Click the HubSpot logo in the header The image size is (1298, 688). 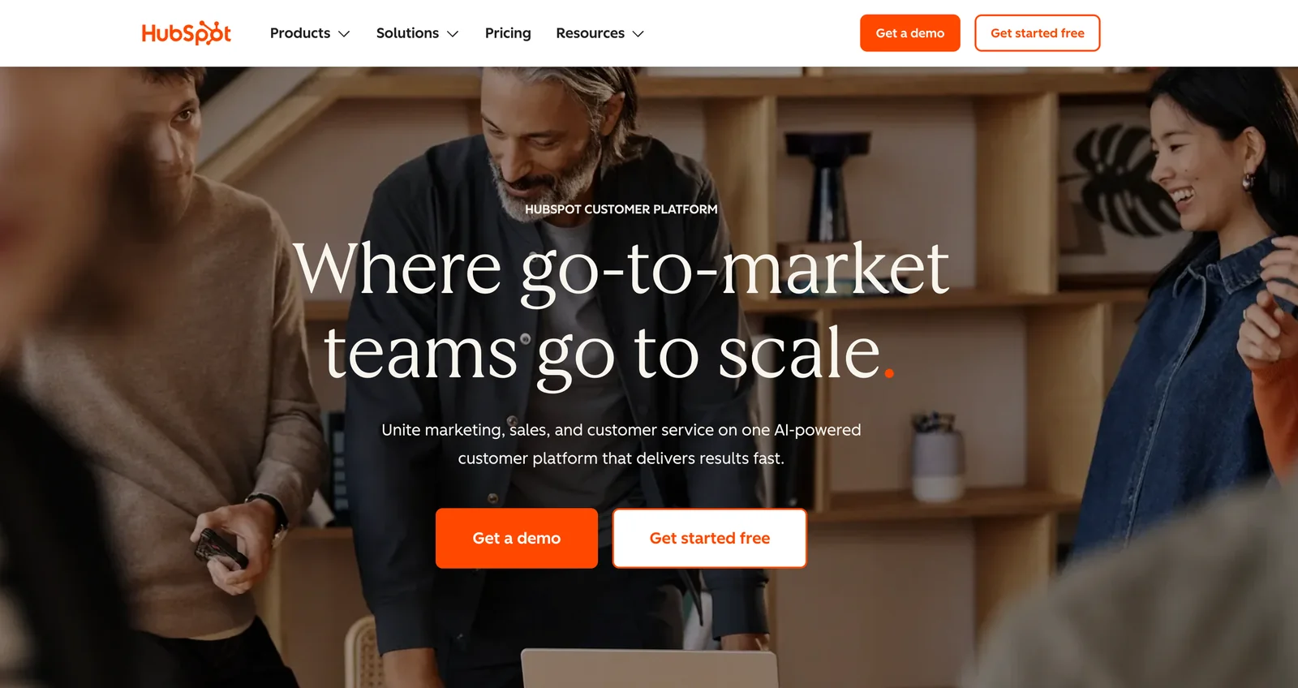coord(186,33)
